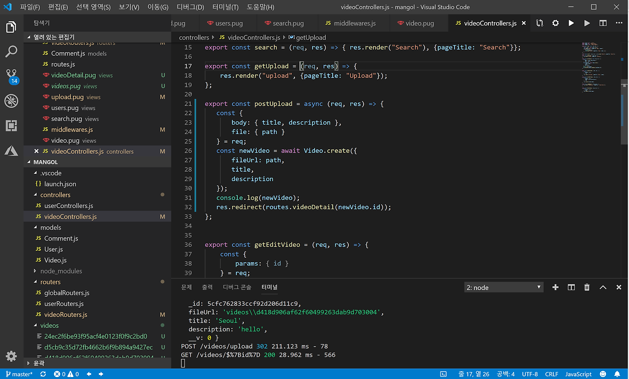Add a new terminal with the plus icon
This screenshot has width=629, height=379.
click(x=555, y=287)
